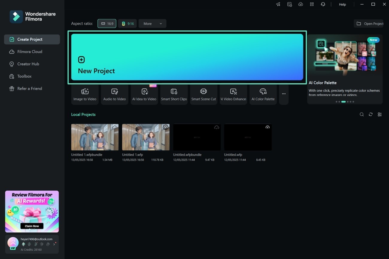This screenshot has width=389, height=259.
Task: Start a New Project
Action: click(187, 57)
